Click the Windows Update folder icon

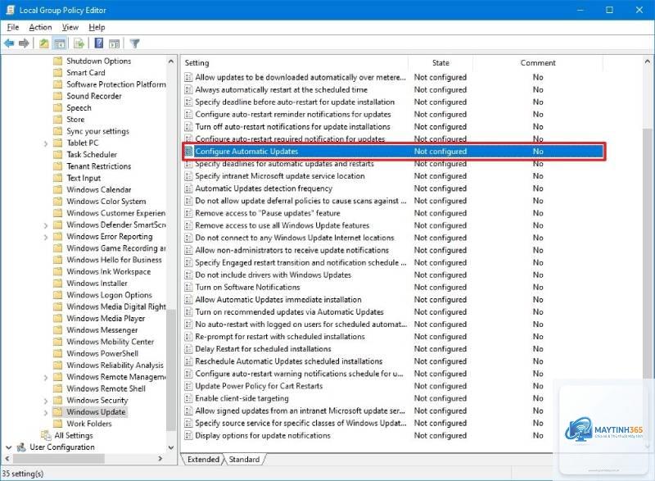point(57,412)
